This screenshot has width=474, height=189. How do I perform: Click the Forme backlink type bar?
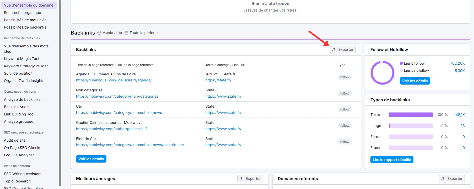(411, 137)
